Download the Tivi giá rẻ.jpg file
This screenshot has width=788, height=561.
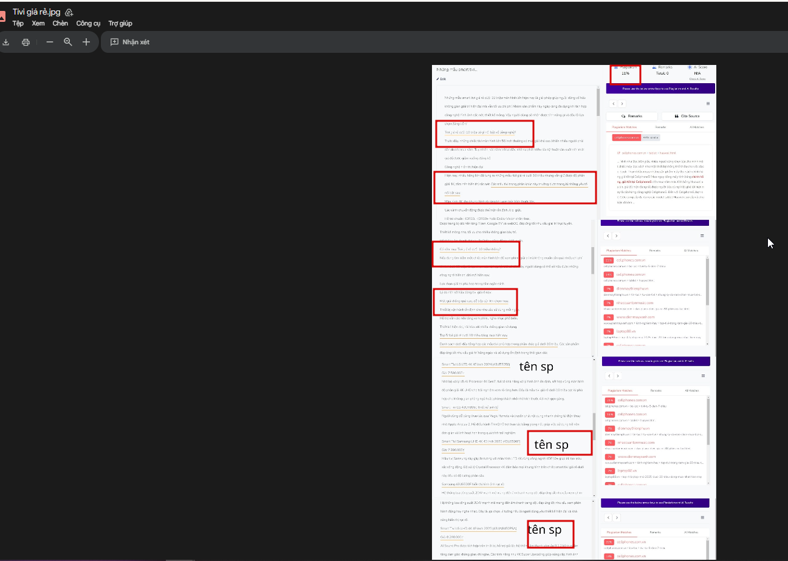point(6,42)
